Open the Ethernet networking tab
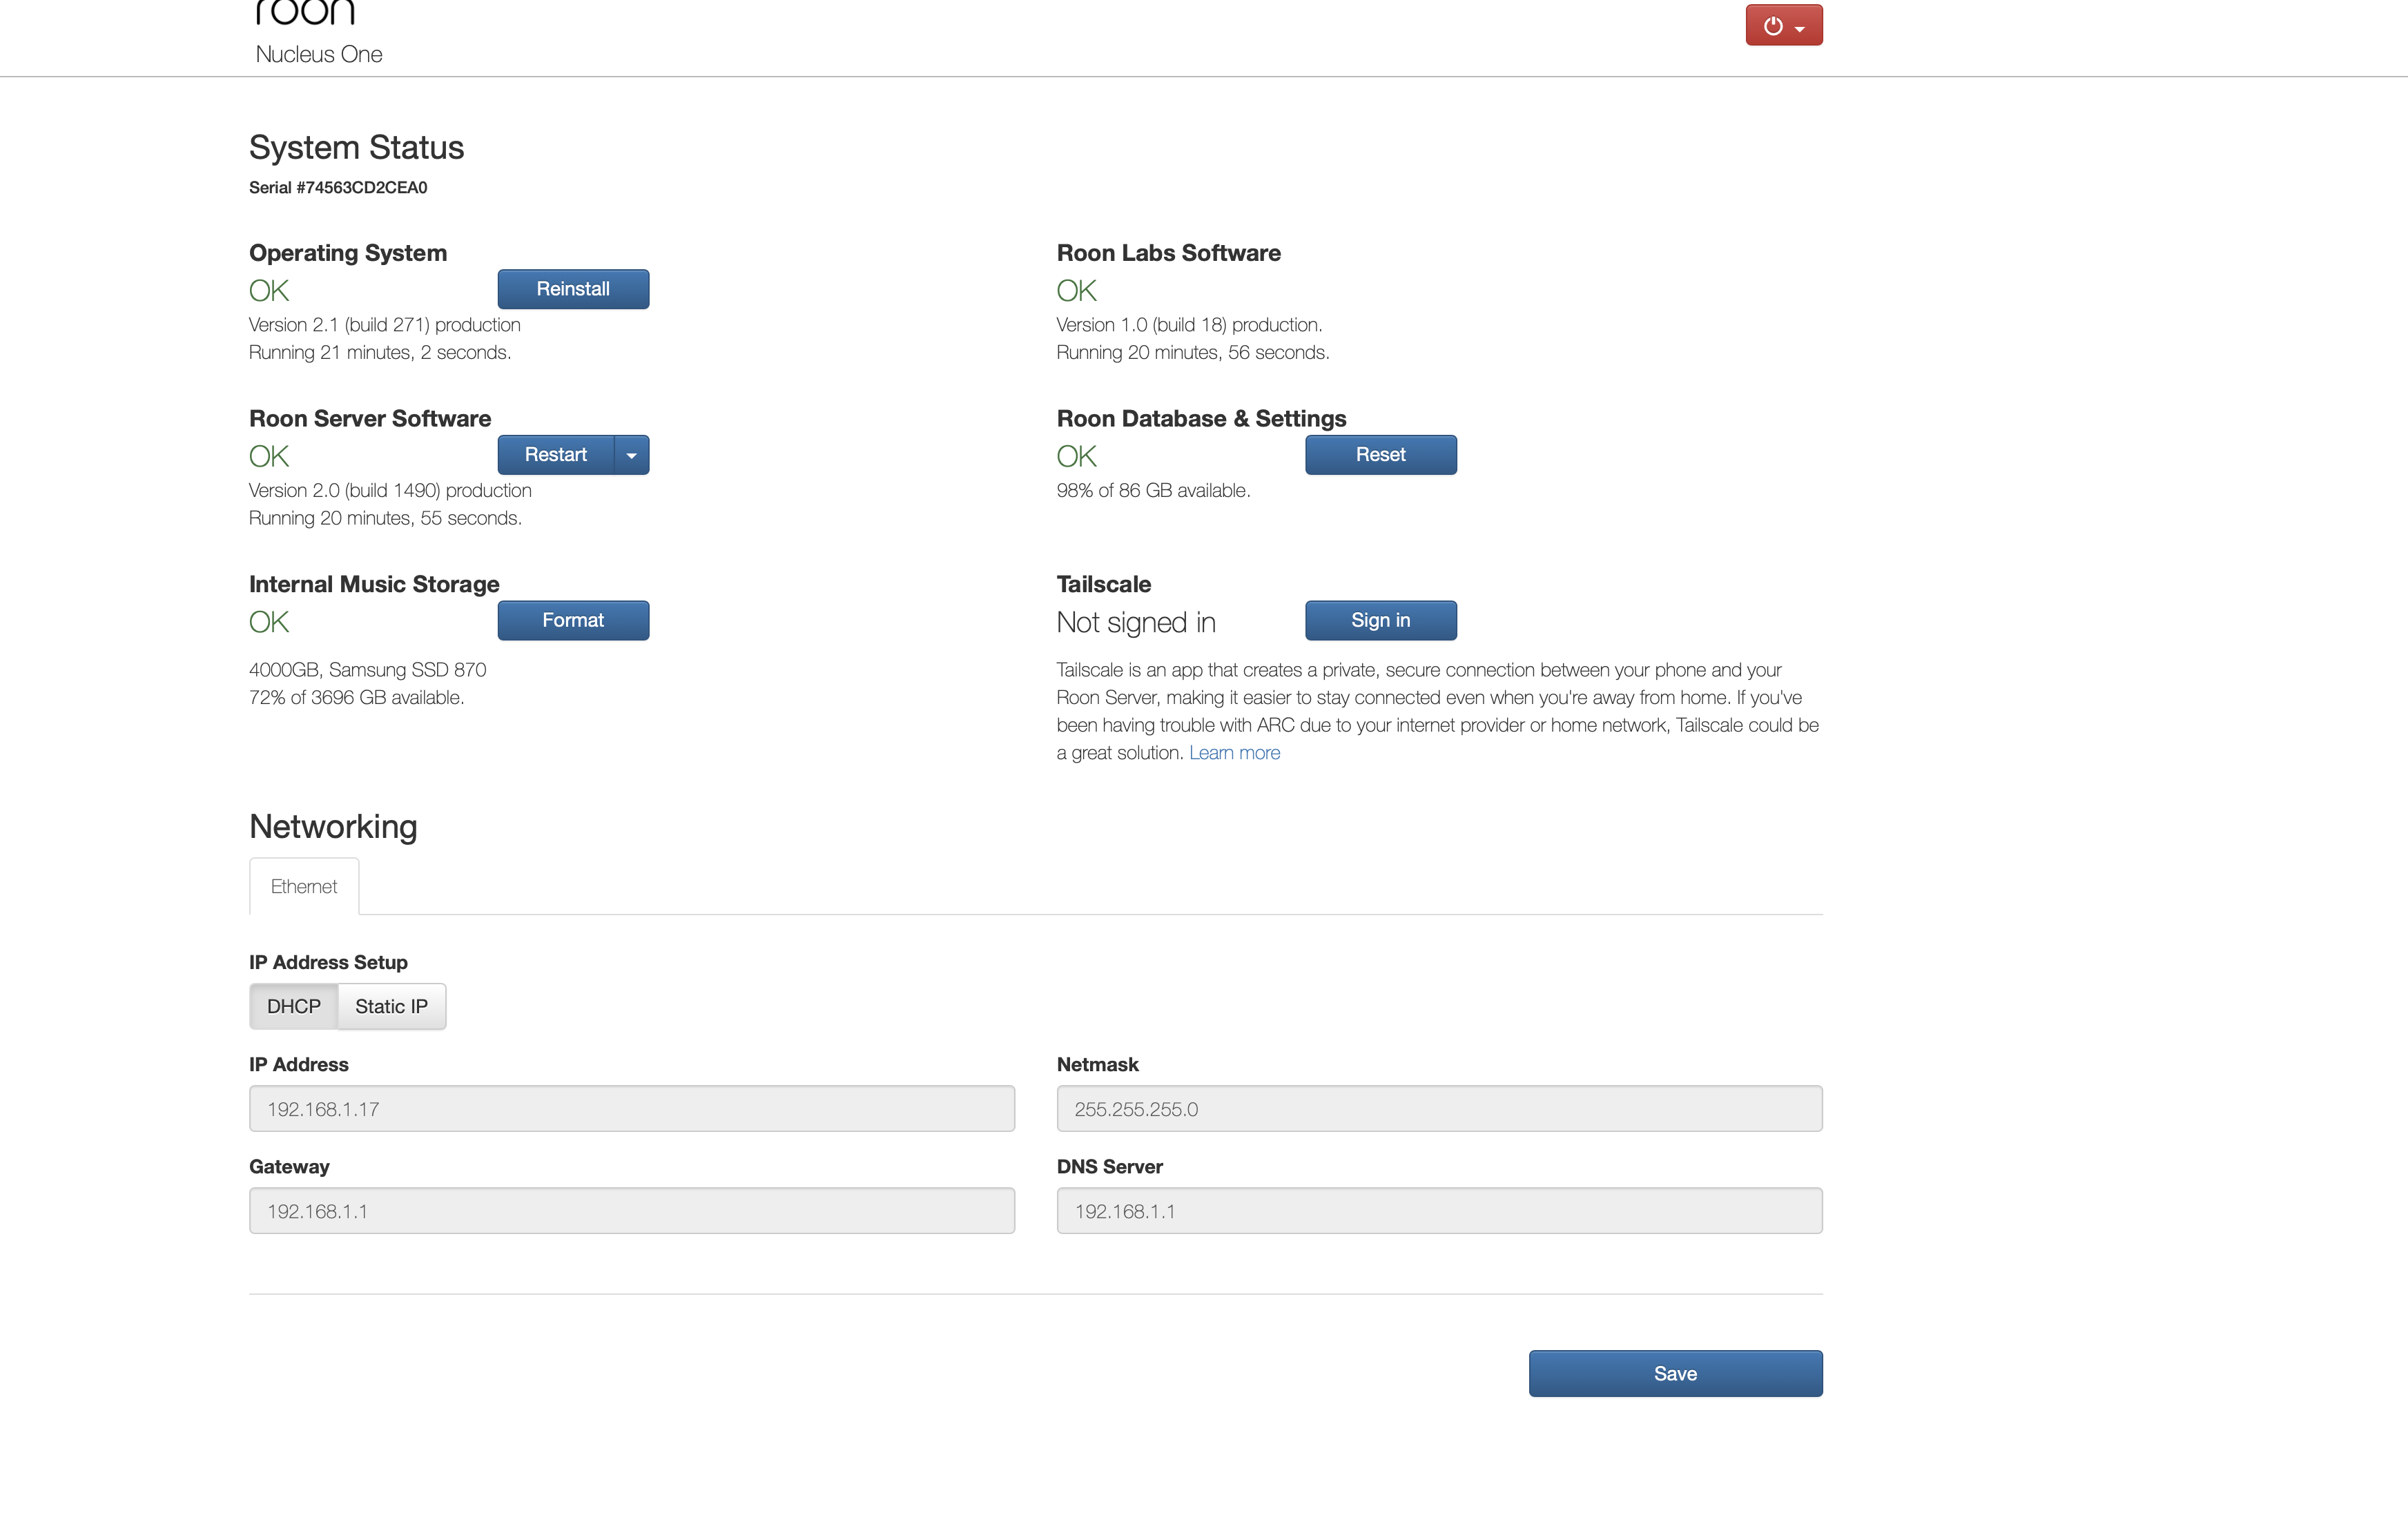 point(304,886)
